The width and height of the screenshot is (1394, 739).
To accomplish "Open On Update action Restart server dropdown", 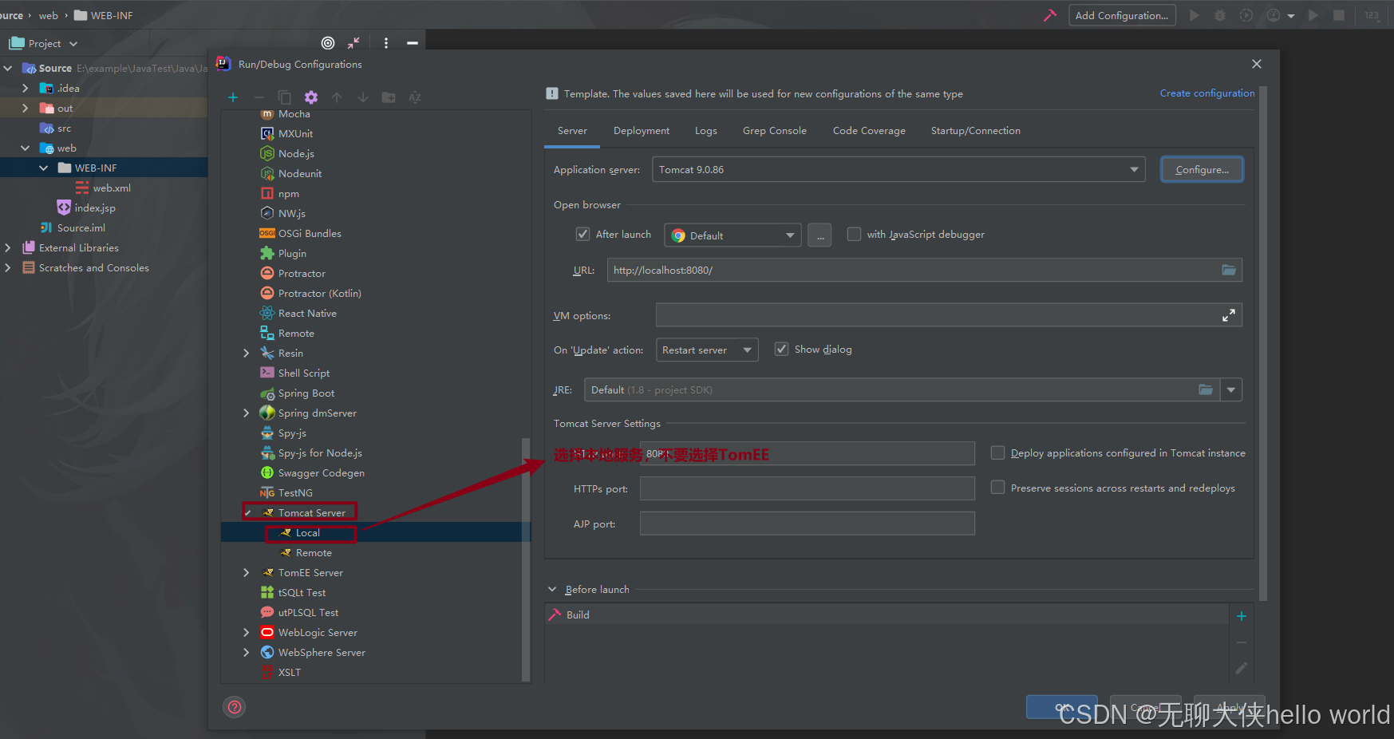I will 707,350.
